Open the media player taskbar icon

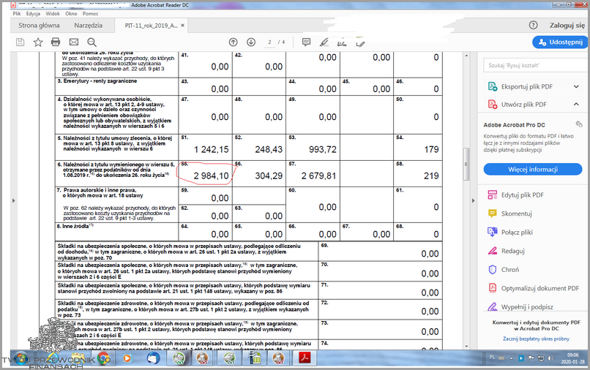point(127,358)
